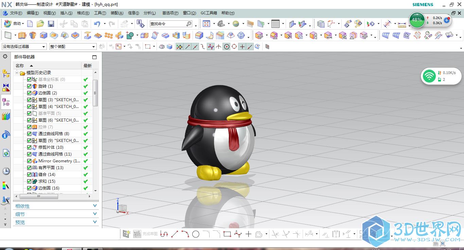464x250 pixels.
Task: Uncheck the 旋转 (1) feature checkbox
Action: [x=29, y=86]
